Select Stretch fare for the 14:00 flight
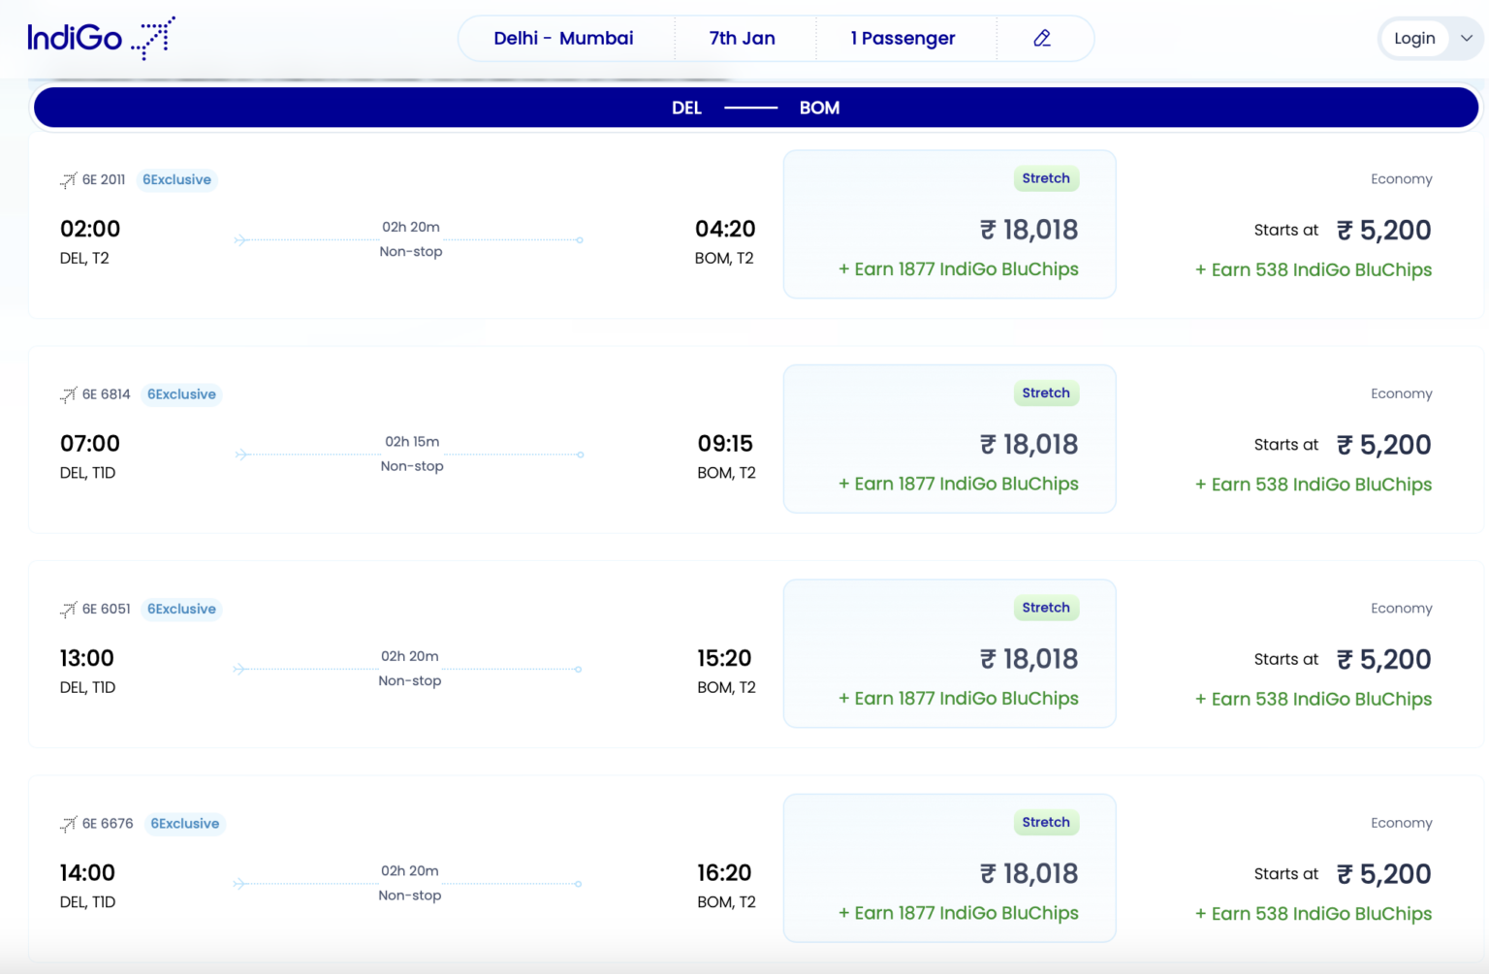Image resolution: width=1489 pixels, height=974 pixels. point(949,867)
